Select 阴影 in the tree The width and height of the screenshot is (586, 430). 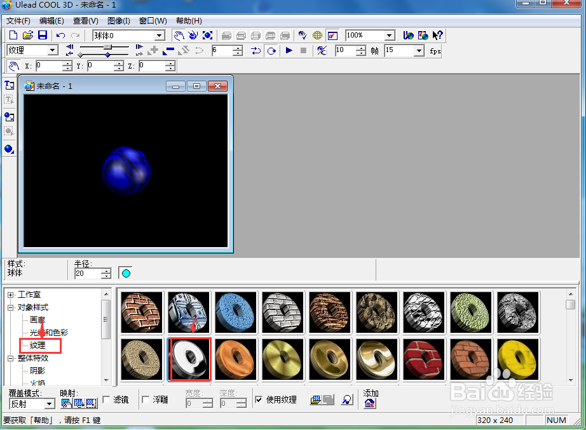click(37, 371)
